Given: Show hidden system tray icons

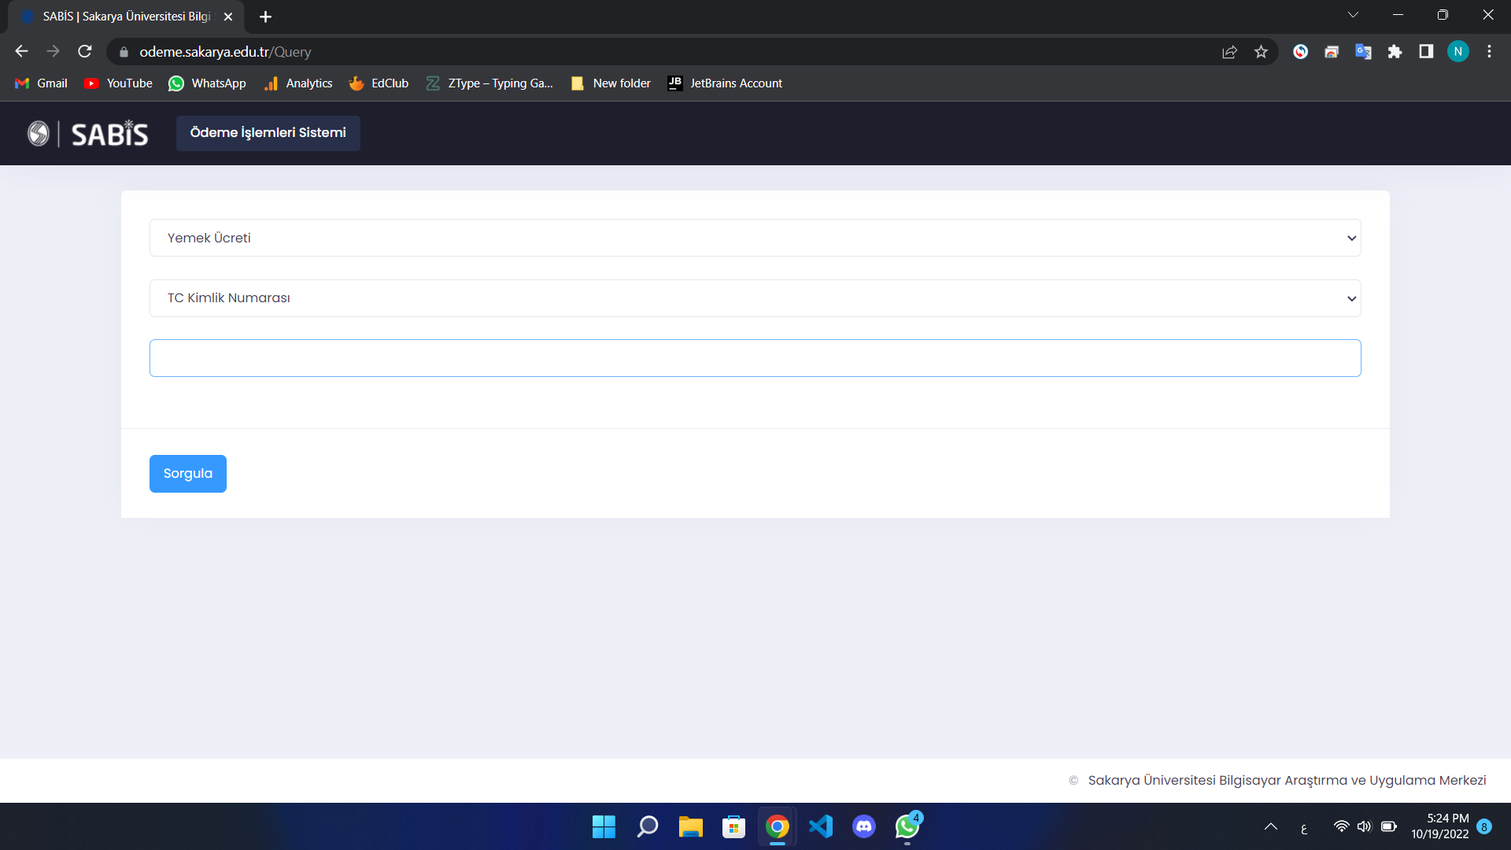Looking at the screenshot, I should click(1270, 826).
